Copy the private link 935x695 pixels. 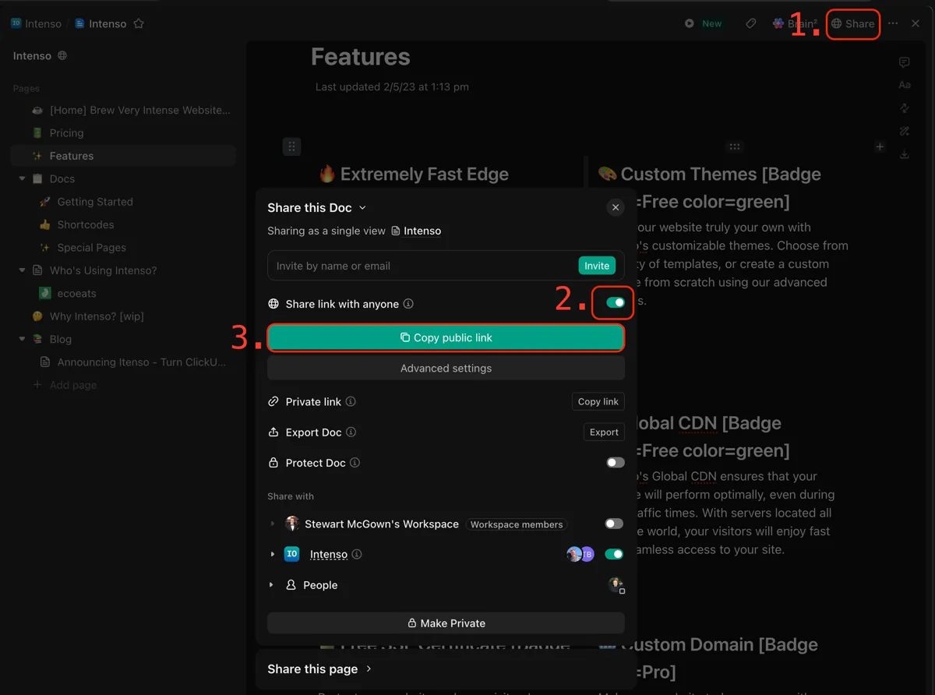pyautogui.click(x=598, y=402)
